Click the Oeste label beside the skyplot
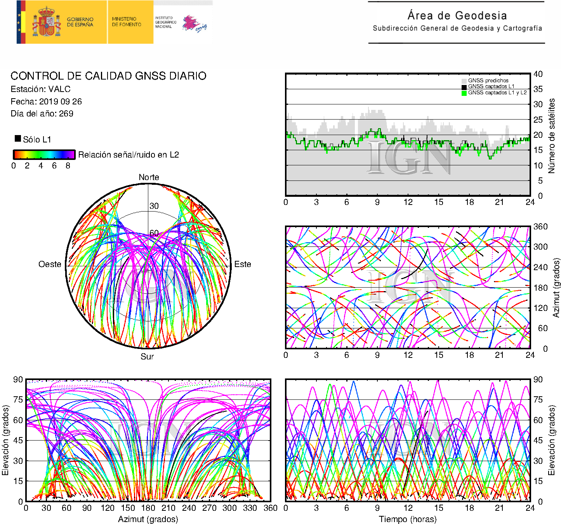Image resolution: width=561 pixels, height=524 pixels. (50, 264)
